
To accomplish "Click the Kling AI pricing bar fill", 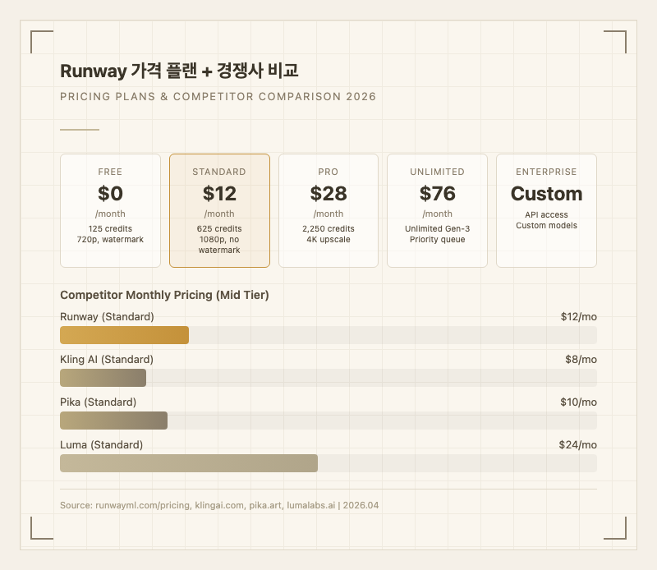I will coord(103,378).
